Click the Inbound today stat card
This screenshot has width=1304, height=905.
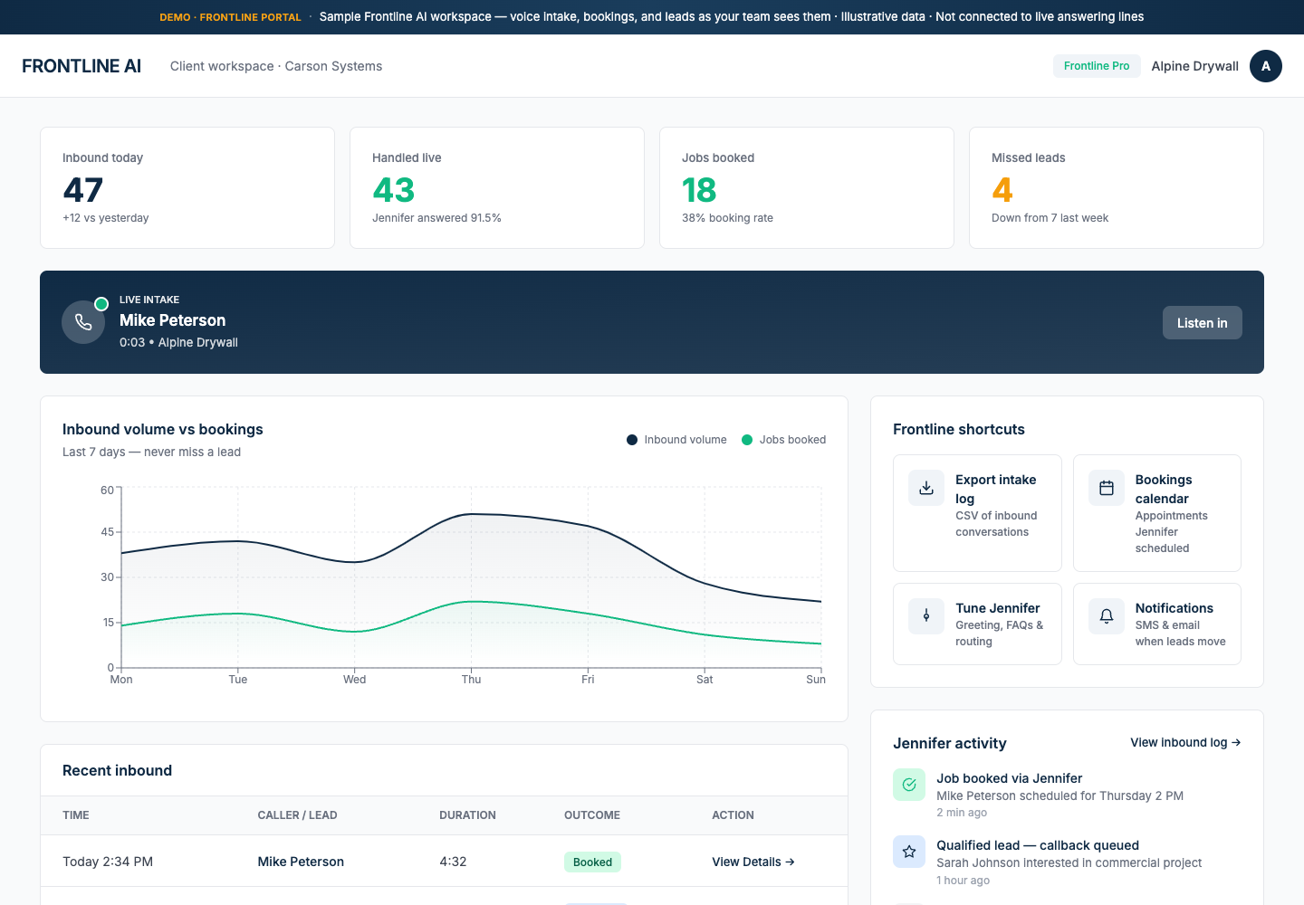click(x=187, y=187)
